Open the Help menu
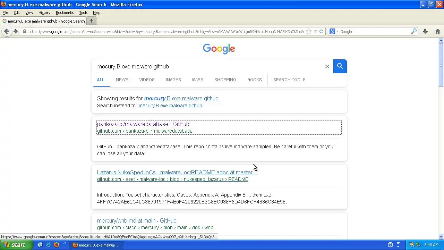 [96, 12]
